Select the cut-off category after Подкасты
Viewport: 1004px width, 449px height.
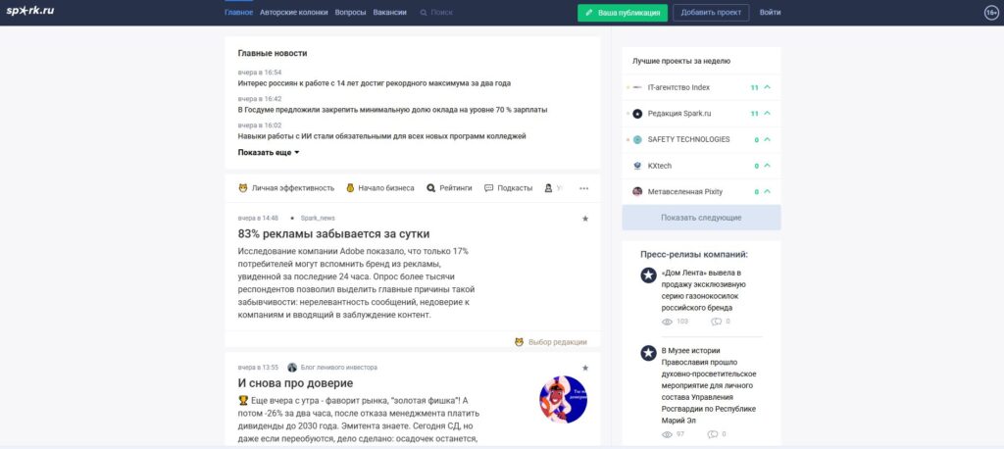(x=554, y=188)
